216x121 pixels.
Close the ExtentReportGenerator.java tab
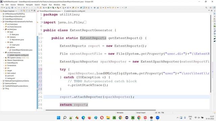[x=62, y=11]
